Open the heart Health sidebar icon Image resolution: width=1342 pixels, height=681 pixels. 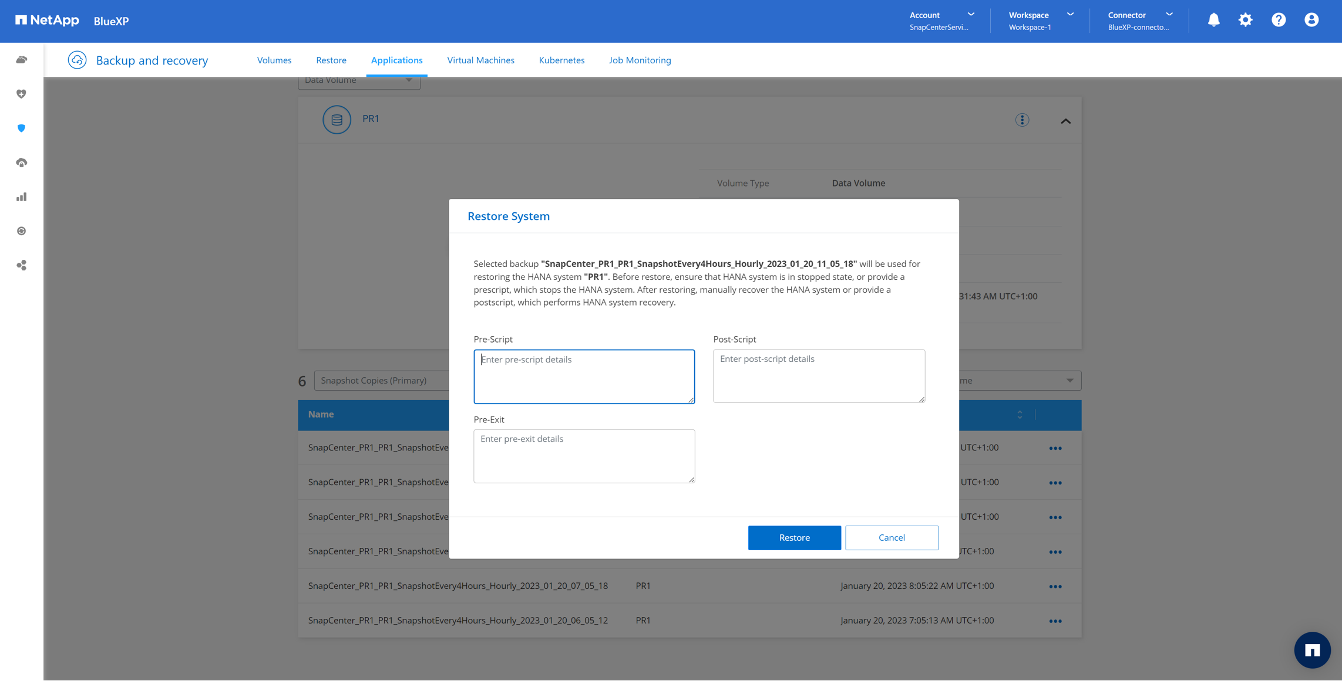(x=22, y=94)
